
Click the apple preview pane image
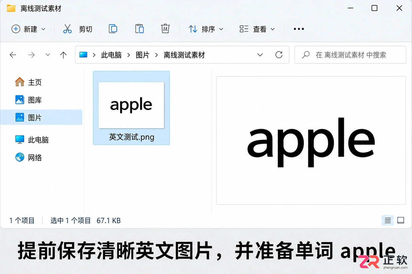tap(311, 140)
